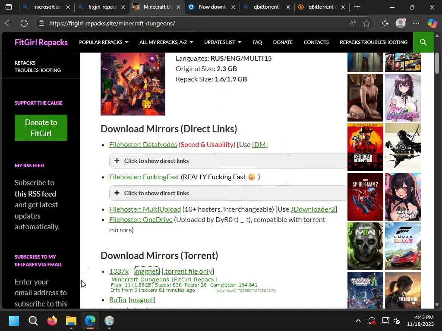The width and height of the screenshot is (442, 331).
Task: Open the Forza Horizon 5 thumbnail
Action: [x=403, y=246]
